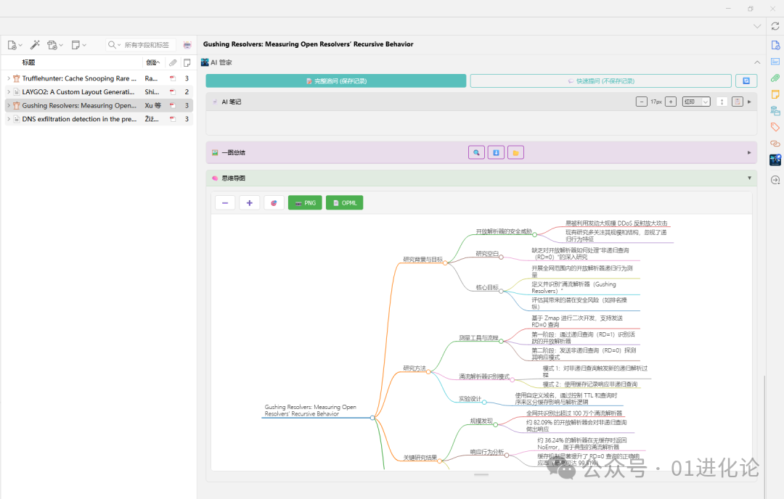Expand the 一图总结 section

click(749, 153)
